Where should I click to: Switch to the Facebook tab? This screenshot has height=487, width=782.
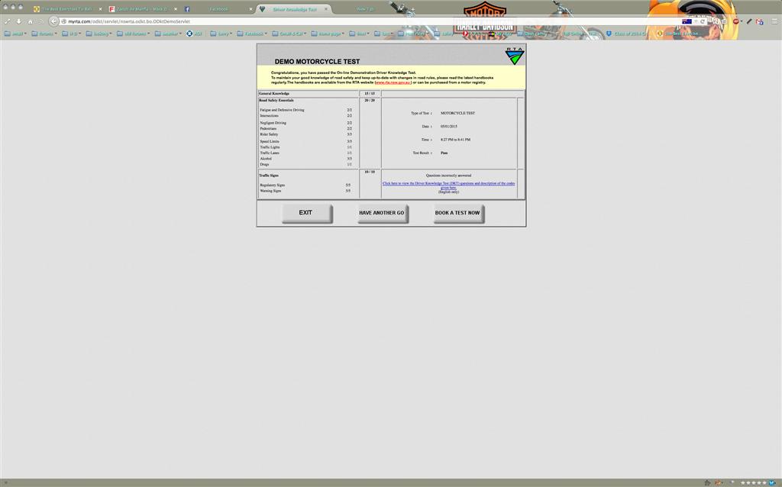pos(218,9)
